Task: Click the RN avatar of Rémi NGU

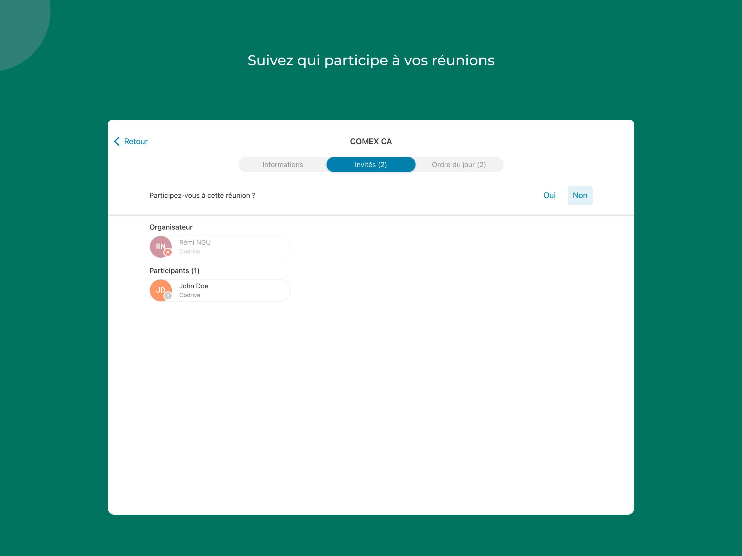Action: coord(161,247)
